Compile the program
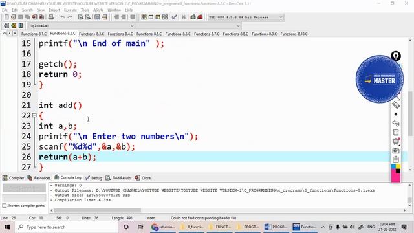The image size is (414, 233). [x=144, y=17]
